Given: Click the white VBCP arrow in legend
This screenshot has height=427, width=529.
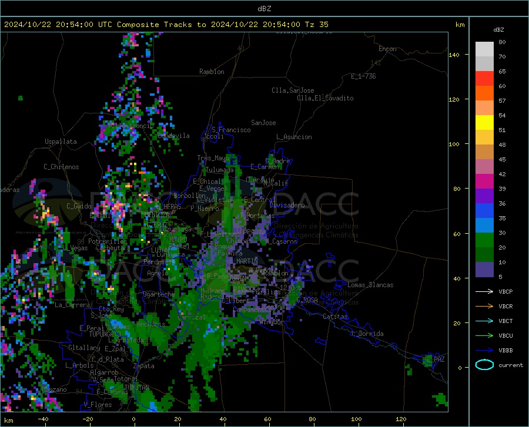Looking at the screenshot, I should tap(484, 291).
